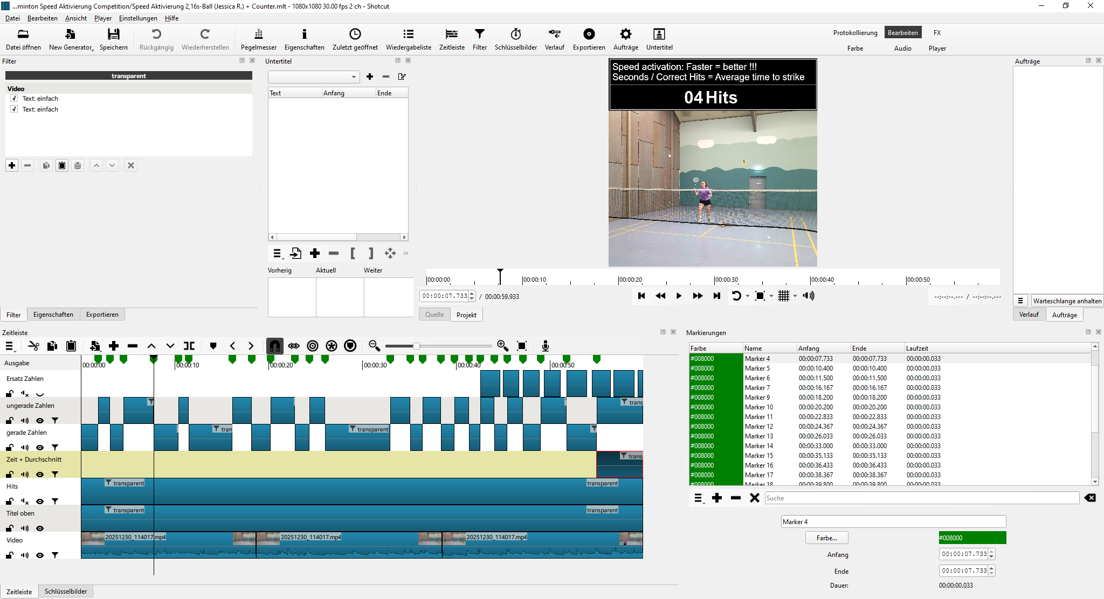Screen dimensions: 1104x599
Task: Click the green #008000 marker color swatch
Action: [x=972, y=538]
